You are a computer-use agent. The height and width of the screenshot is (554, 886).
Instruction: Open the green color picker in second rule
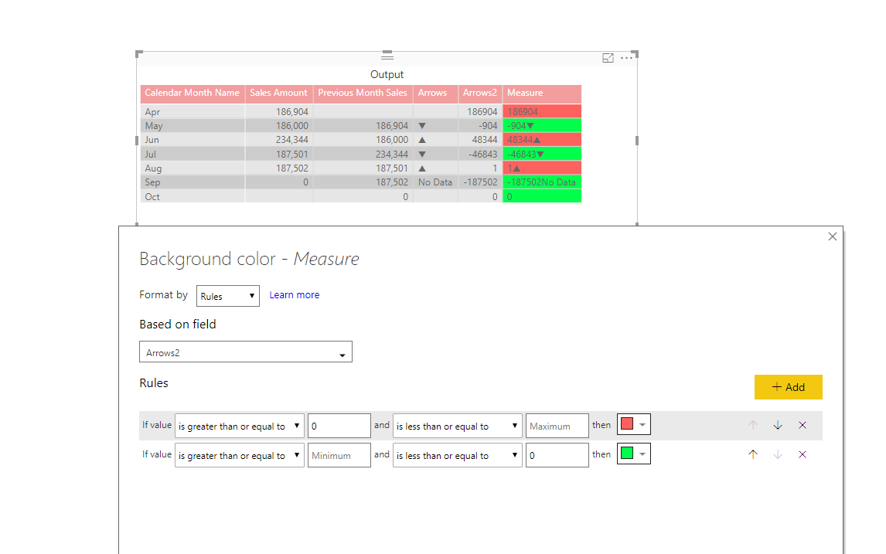click(x=634, y=454)
